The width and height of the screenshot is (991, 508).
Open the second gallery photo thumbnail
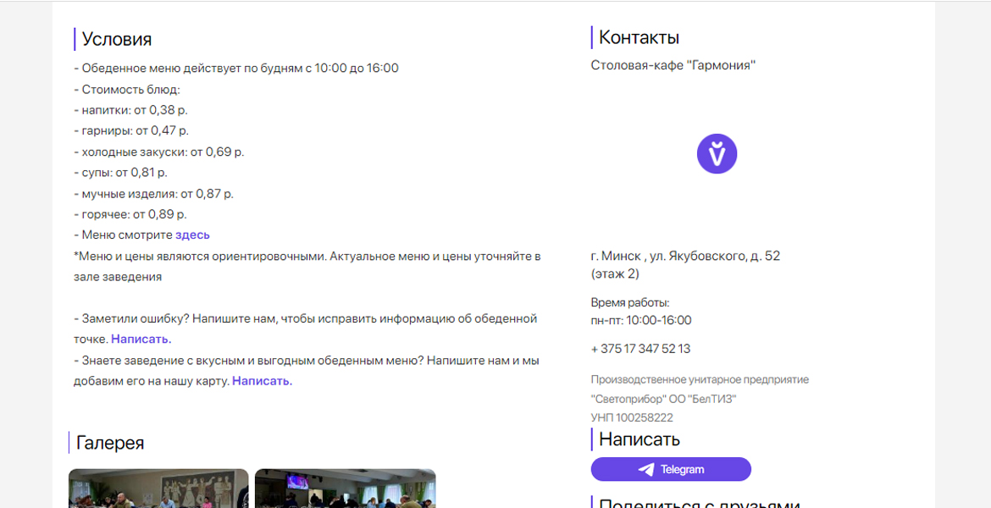(x=345, y=489)
